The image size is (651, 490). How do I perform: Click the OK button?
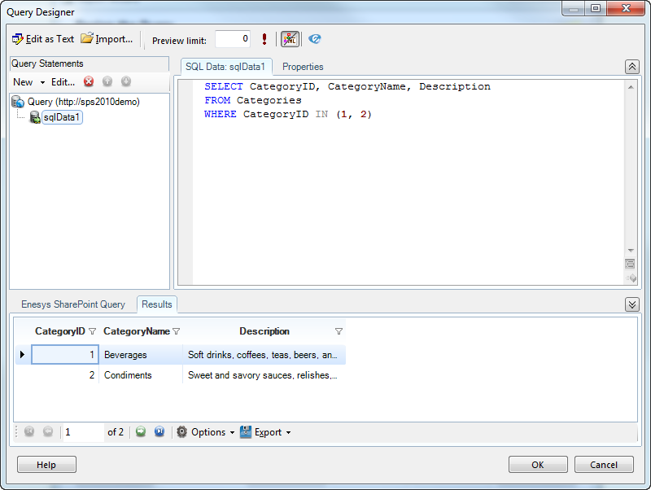(x=538, y=465)
